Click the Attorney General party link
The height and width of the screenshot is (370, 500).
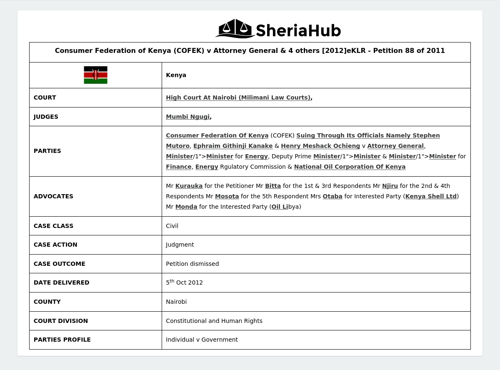click(x=395, y=146)
